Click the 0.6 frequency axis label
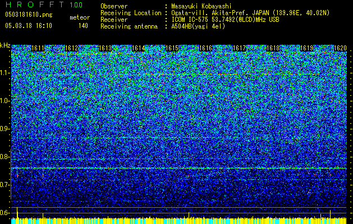Image resolution: width=353 pixels, height=224 pixels. (x=5, y=213)
